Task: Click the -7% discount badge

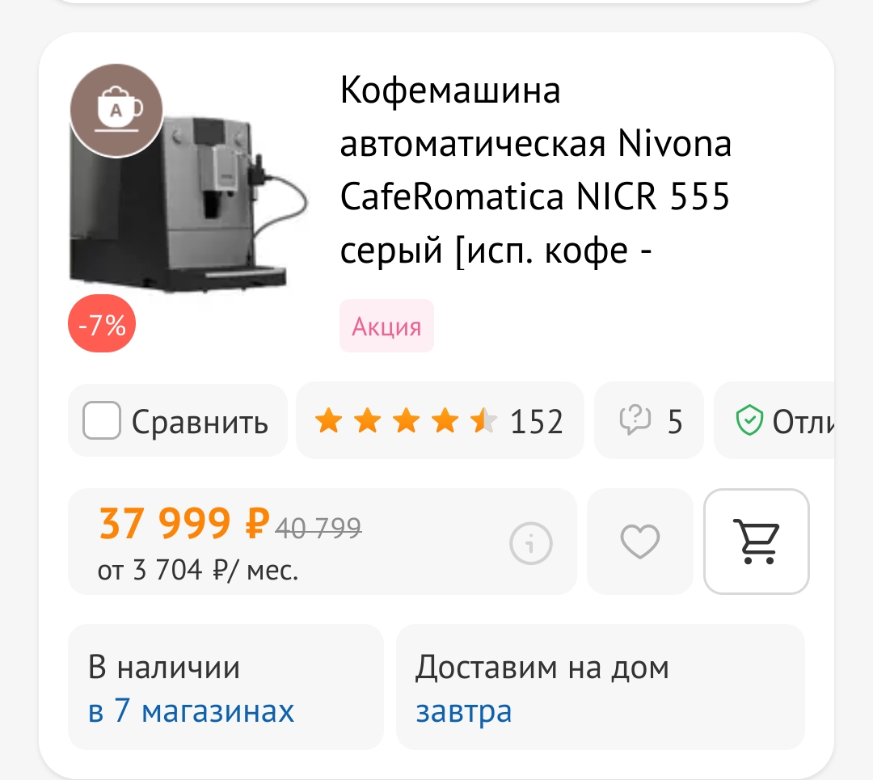Action: tap(102, 323)
